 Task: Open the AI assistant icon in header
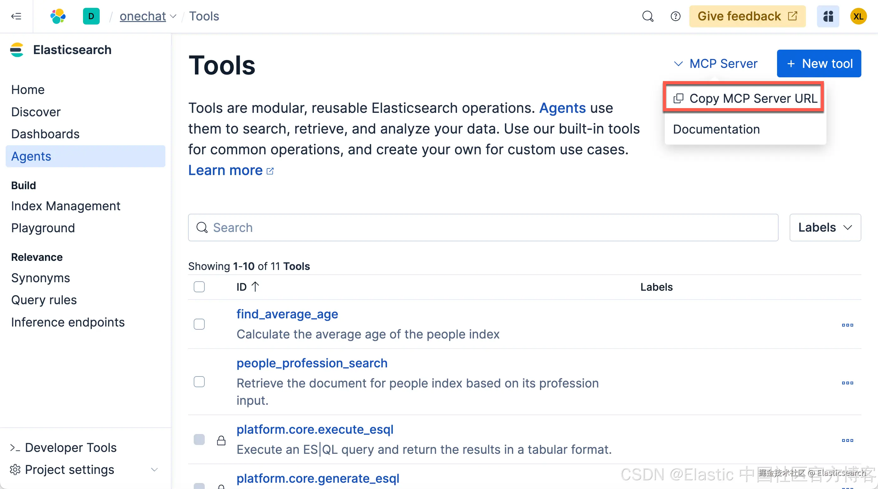pyautogui.click(x=828, y=16)
